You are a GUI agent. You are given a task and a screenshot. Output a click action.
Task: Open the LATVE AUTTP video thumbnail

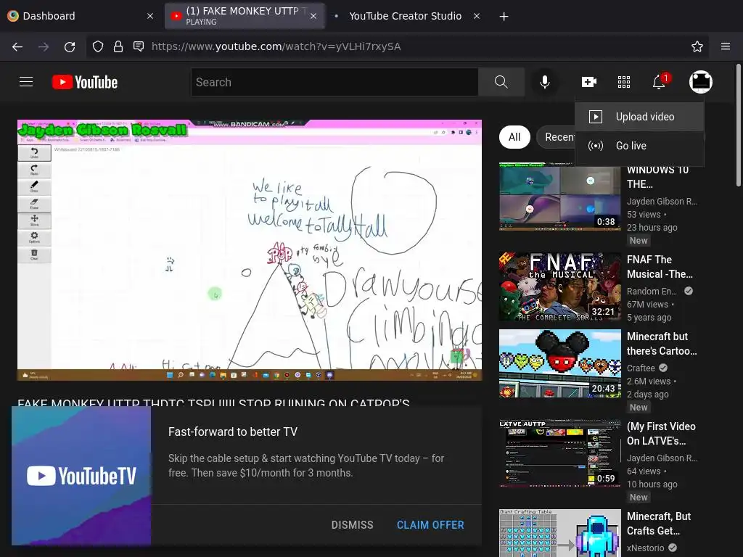coord(560,453)
